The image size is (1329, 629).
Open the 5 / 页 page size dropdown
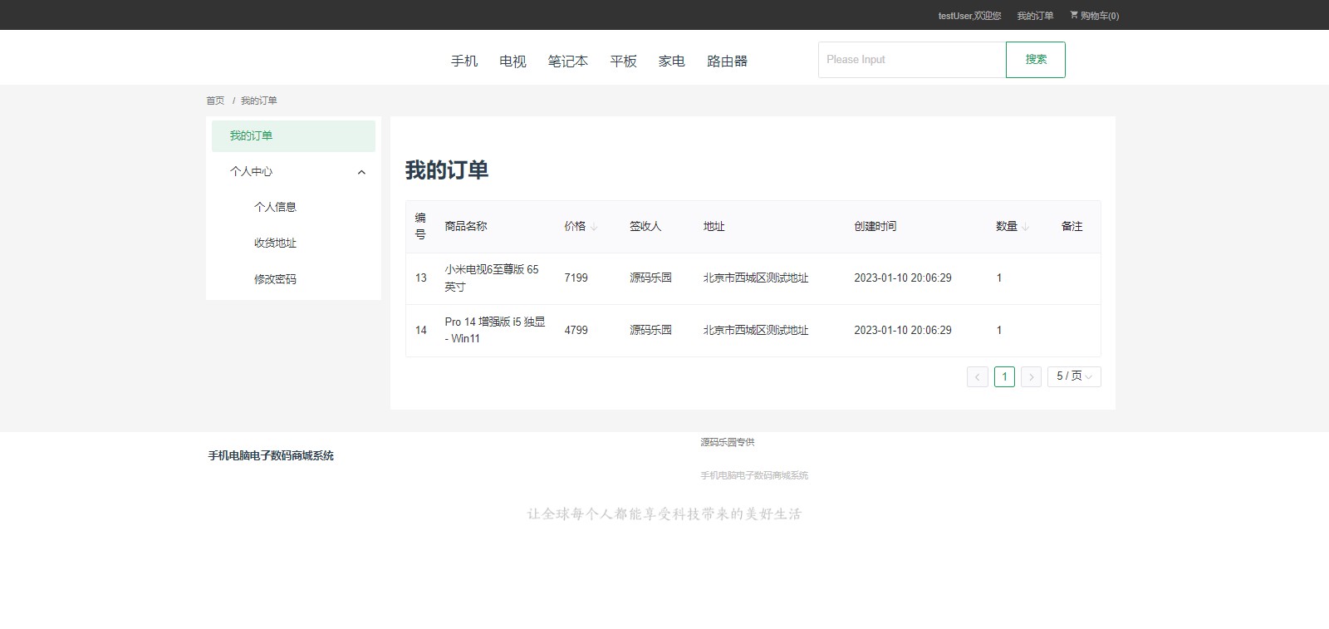click(1074, 376)
